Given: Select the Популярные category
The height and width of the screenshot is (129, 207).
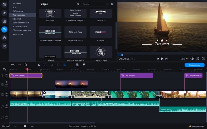Looking at the screenshot, I should click(x=19, y=15).
